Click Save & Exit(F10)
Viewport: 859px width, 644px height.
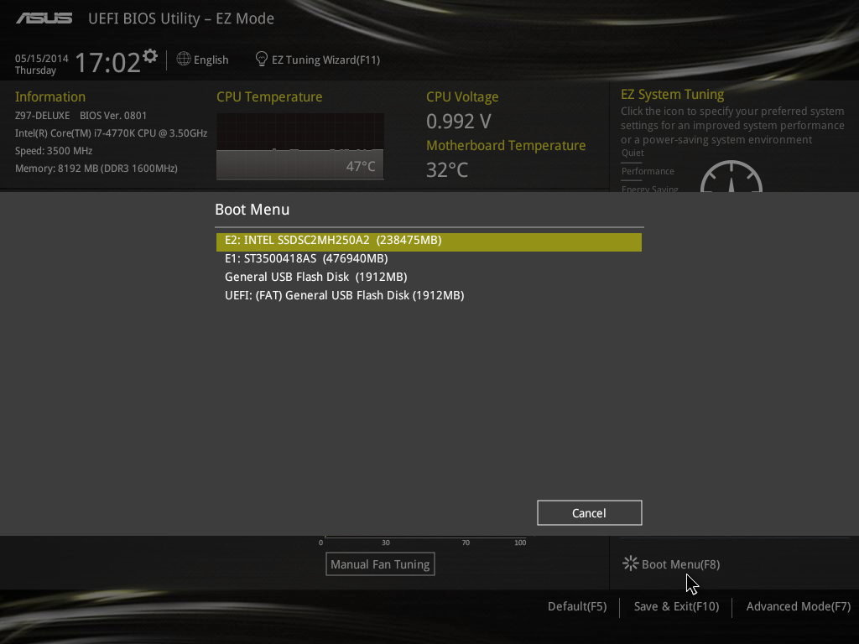[x=677, y=607]
